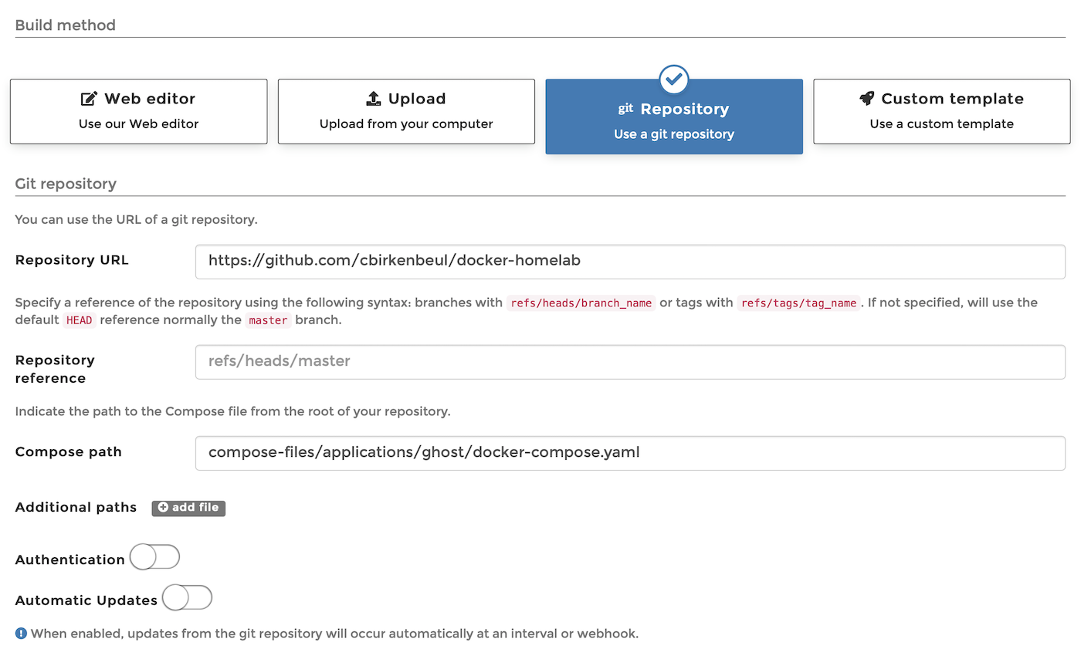The height and width of the screenshot is (649, 1081).
Task: Enable the Authentication toggle
Action: pyautogui.click(x=154, y=556)
